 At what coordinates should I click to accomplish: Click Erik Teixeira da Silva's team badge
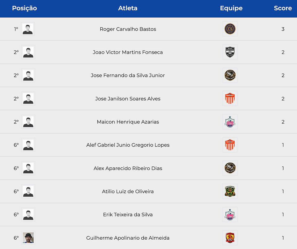coord(230,215)
